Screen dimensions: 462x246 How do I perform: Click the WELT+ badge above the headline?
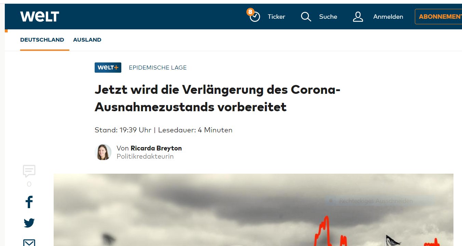(108, 67)
